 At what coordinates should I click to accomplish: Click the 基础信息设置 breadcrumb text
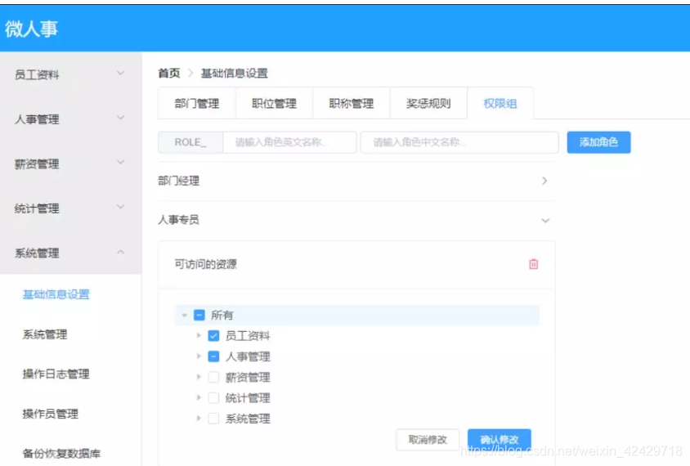point(235,73)
